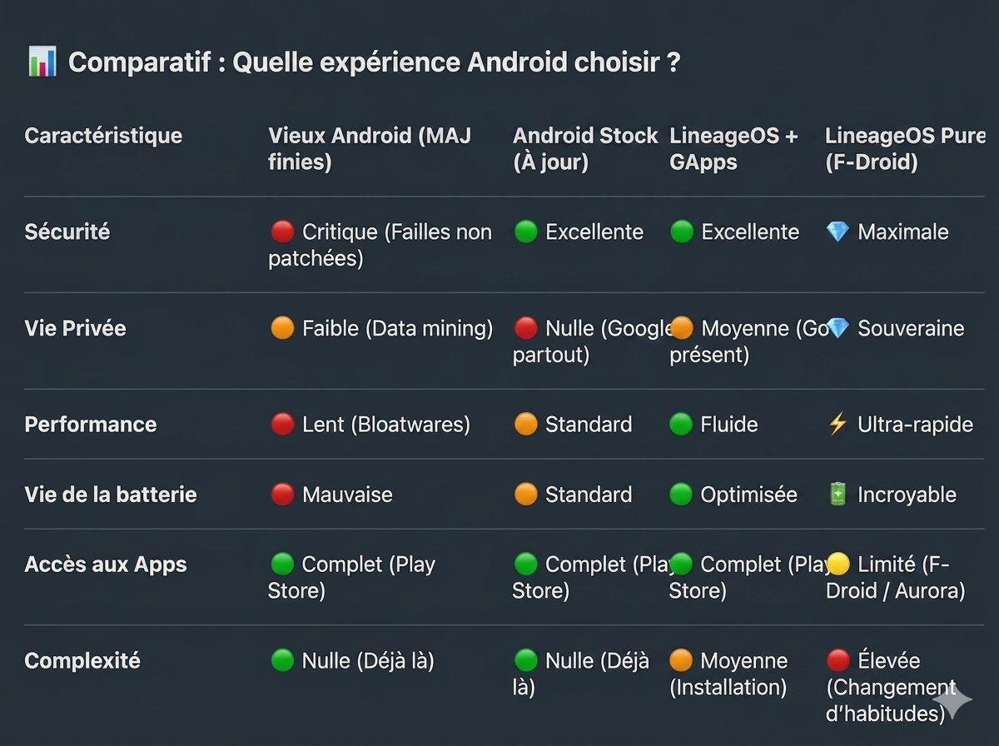This screenshot has height=746, width=999.
Task: Select the Caractéristique column header
Action: (103, 136)
